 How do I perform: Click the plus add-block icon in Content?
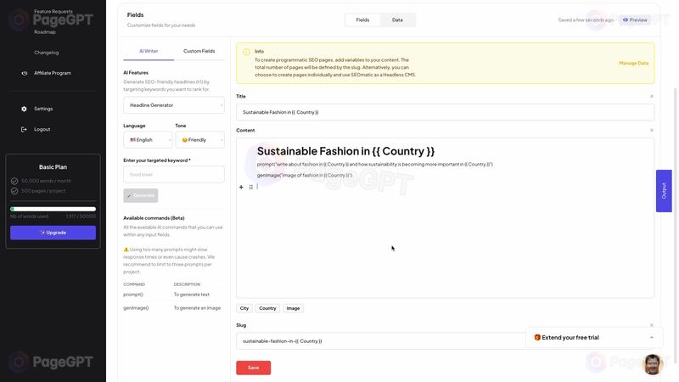click(x=241, y=187)
